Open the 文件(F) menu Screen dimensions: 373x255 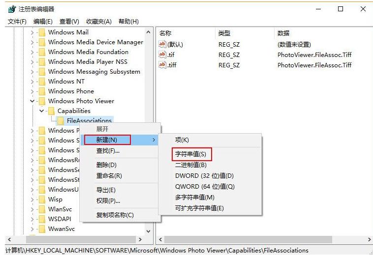(x=17, y=21)
